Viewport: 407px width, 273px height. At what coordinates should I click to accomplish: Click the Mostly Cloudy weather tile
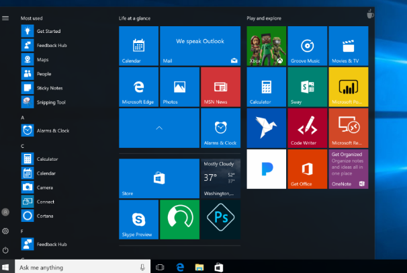pos(220,178)
